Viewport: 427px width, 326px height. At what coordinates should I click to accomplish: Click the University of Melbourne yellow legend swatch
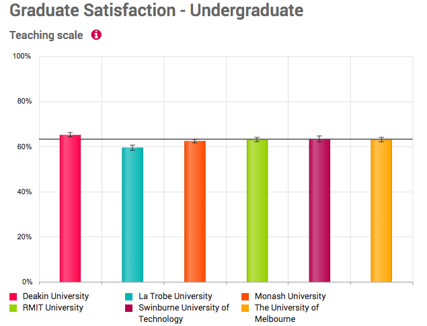point(245,309)
